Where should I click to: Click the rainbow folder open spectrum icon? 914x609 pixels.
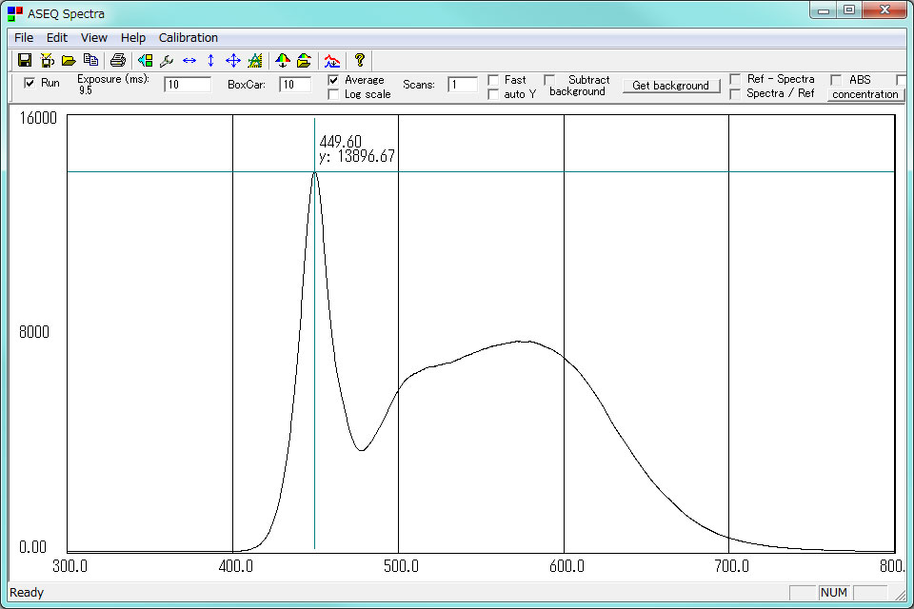[x=305, y=60]
